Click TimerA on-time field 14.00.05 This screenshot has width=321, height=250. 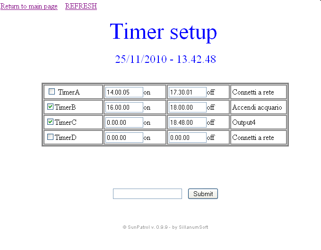(x=124, y=92)
